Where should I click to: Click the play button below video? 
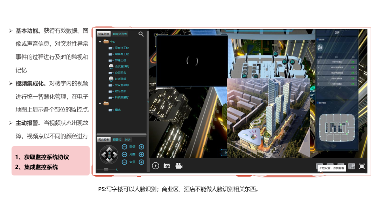pos(155,166)
